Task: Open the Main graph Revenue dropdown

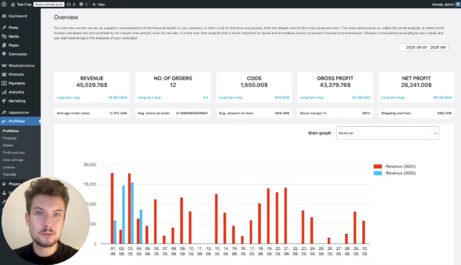Action: point(387,133)
